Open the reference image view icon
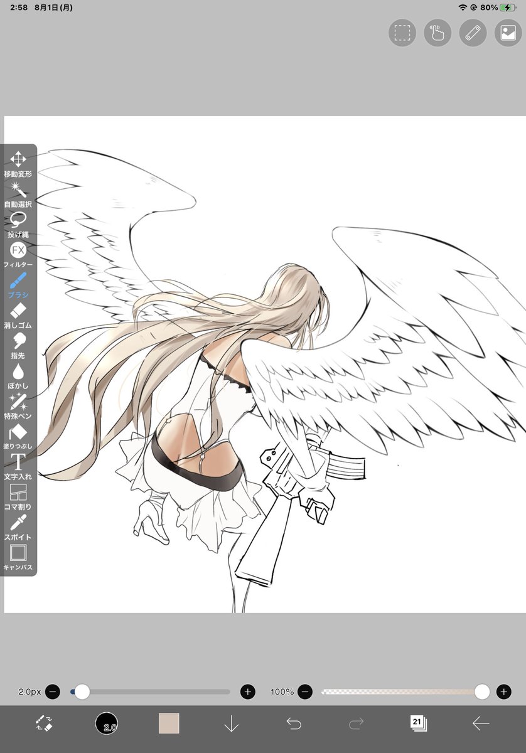 coord(508,33)
